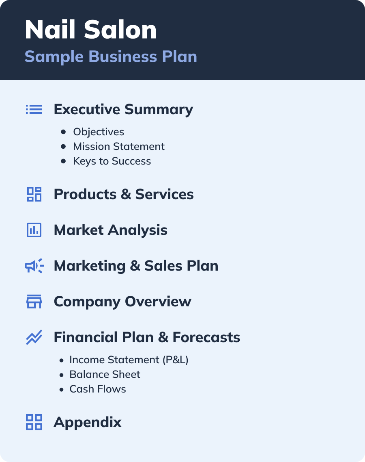Select the Market Analysis heading
Image resolution: width=365 pixels, height=462 pixels.
pos(110,230)
